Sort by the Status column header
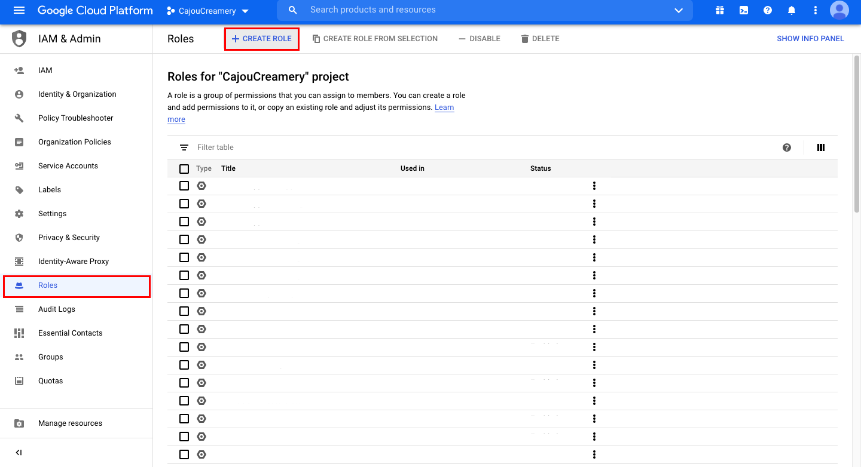This screenshot has height=467, width=861. [x=541, y=168]
